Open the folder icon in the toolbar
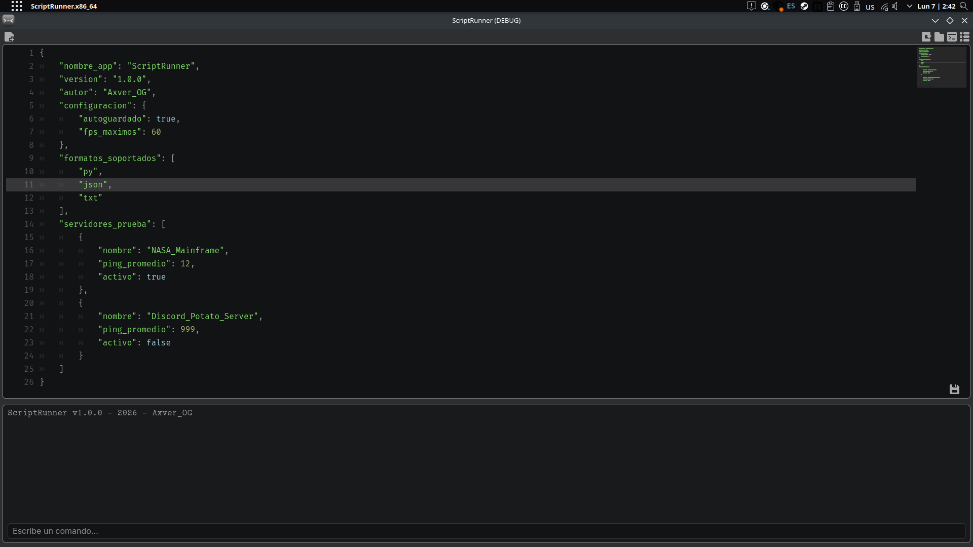The width and height of the screenshot is (973, 547). point(939,37)
